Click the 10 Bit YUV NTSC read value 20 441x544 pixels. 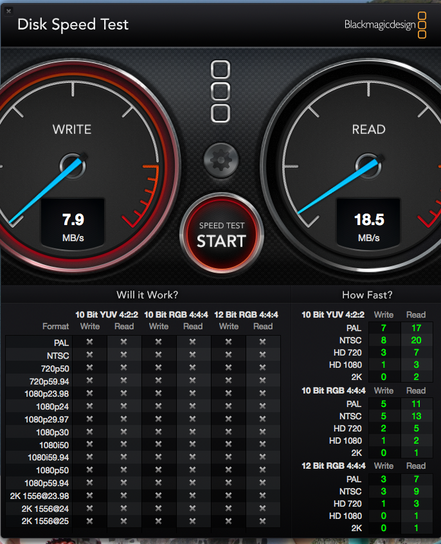(x=415, y=340)
